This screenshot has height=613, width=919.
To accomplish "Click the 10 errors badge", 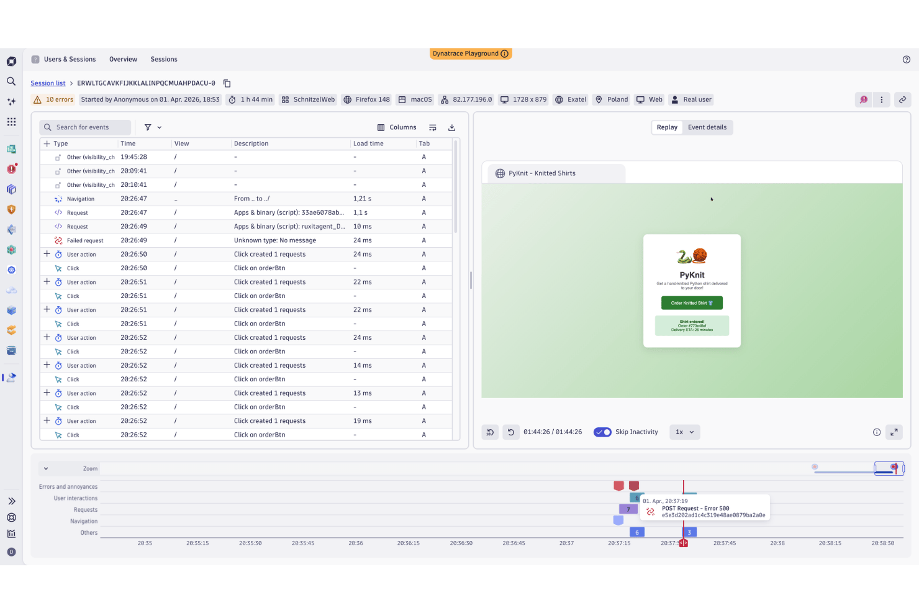I will click(53, 99).
